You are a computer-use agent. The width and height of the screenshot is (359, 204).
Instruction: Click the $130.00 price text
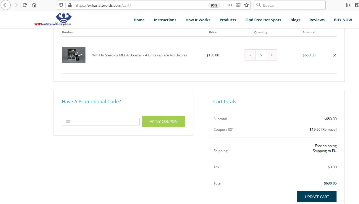pos(213,55)
